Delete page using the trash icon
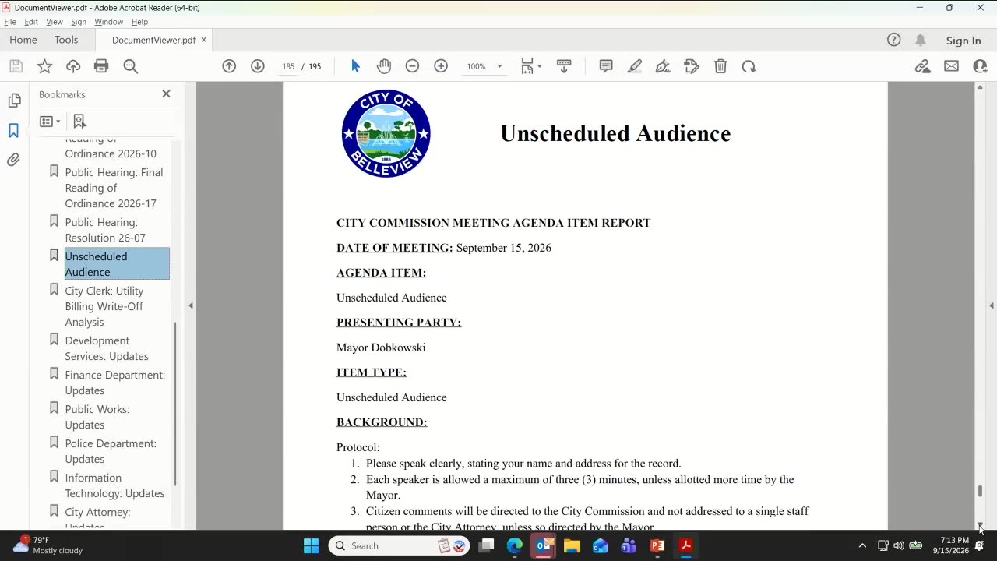 (720, 66)
